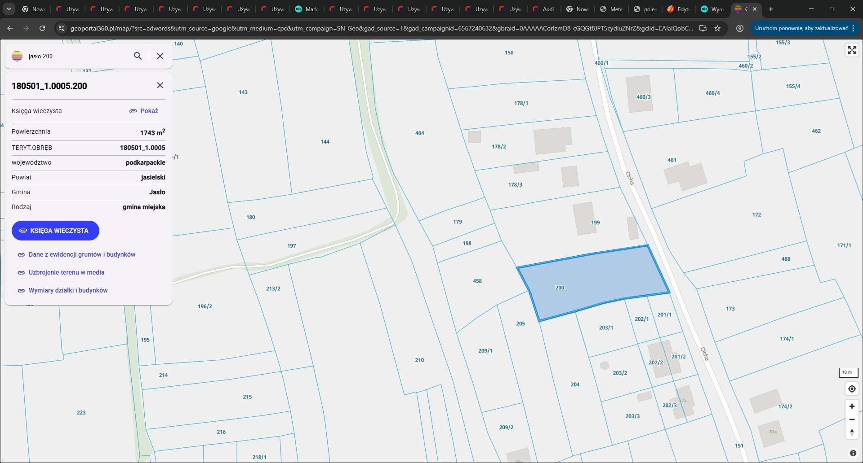
Task: Go forward in browser history
Action: (x=26, y=28)
